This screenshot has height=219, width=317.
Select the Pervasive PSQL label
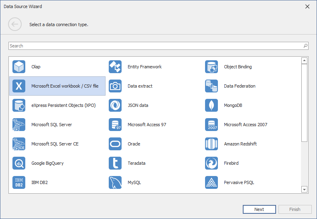239,182
